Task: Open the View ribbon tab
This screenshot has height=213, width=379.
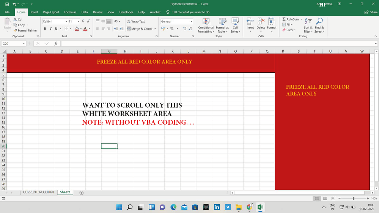Action: pos(111,12)
